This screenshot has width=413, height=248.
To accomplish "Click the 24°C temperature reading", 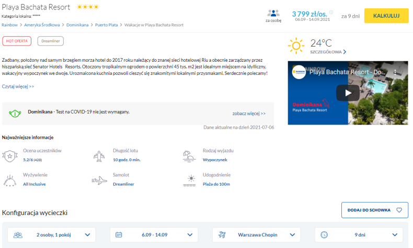I will point(321,43).
